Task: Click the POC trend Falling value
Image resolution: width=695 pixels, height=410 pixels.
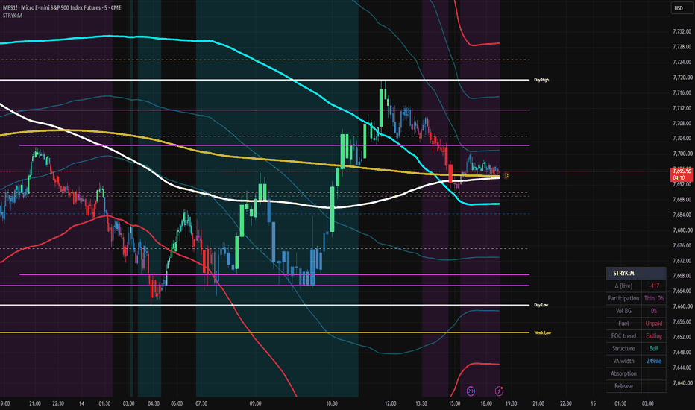Action: [654, 336]
